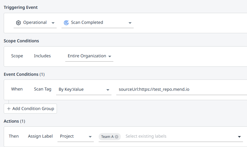Click the arrow beside Entire Organization
247x147 pixels.
(x=110, y=56)
